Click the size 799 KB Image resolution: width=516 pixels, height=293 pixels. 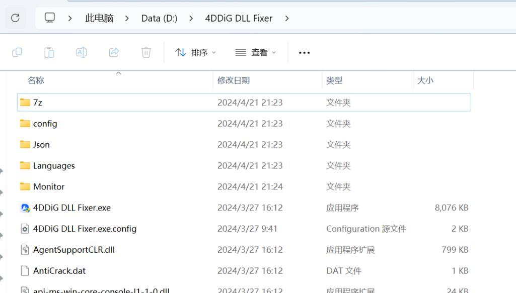point(455,250)
